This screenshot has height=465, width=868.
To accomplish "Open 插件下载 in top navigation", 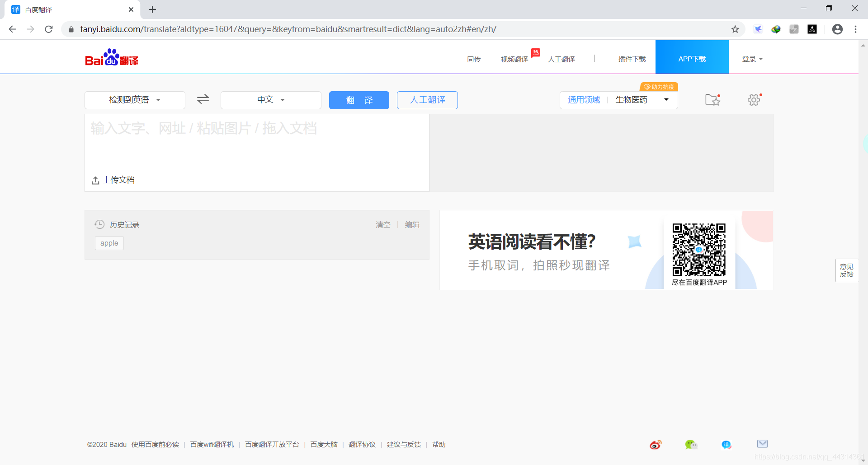I will (x=632, y=59).
